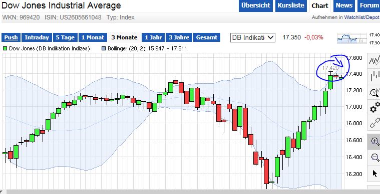
Task: Open the DB Indikation exchange dropdown
Action: [x=253, y=37]
